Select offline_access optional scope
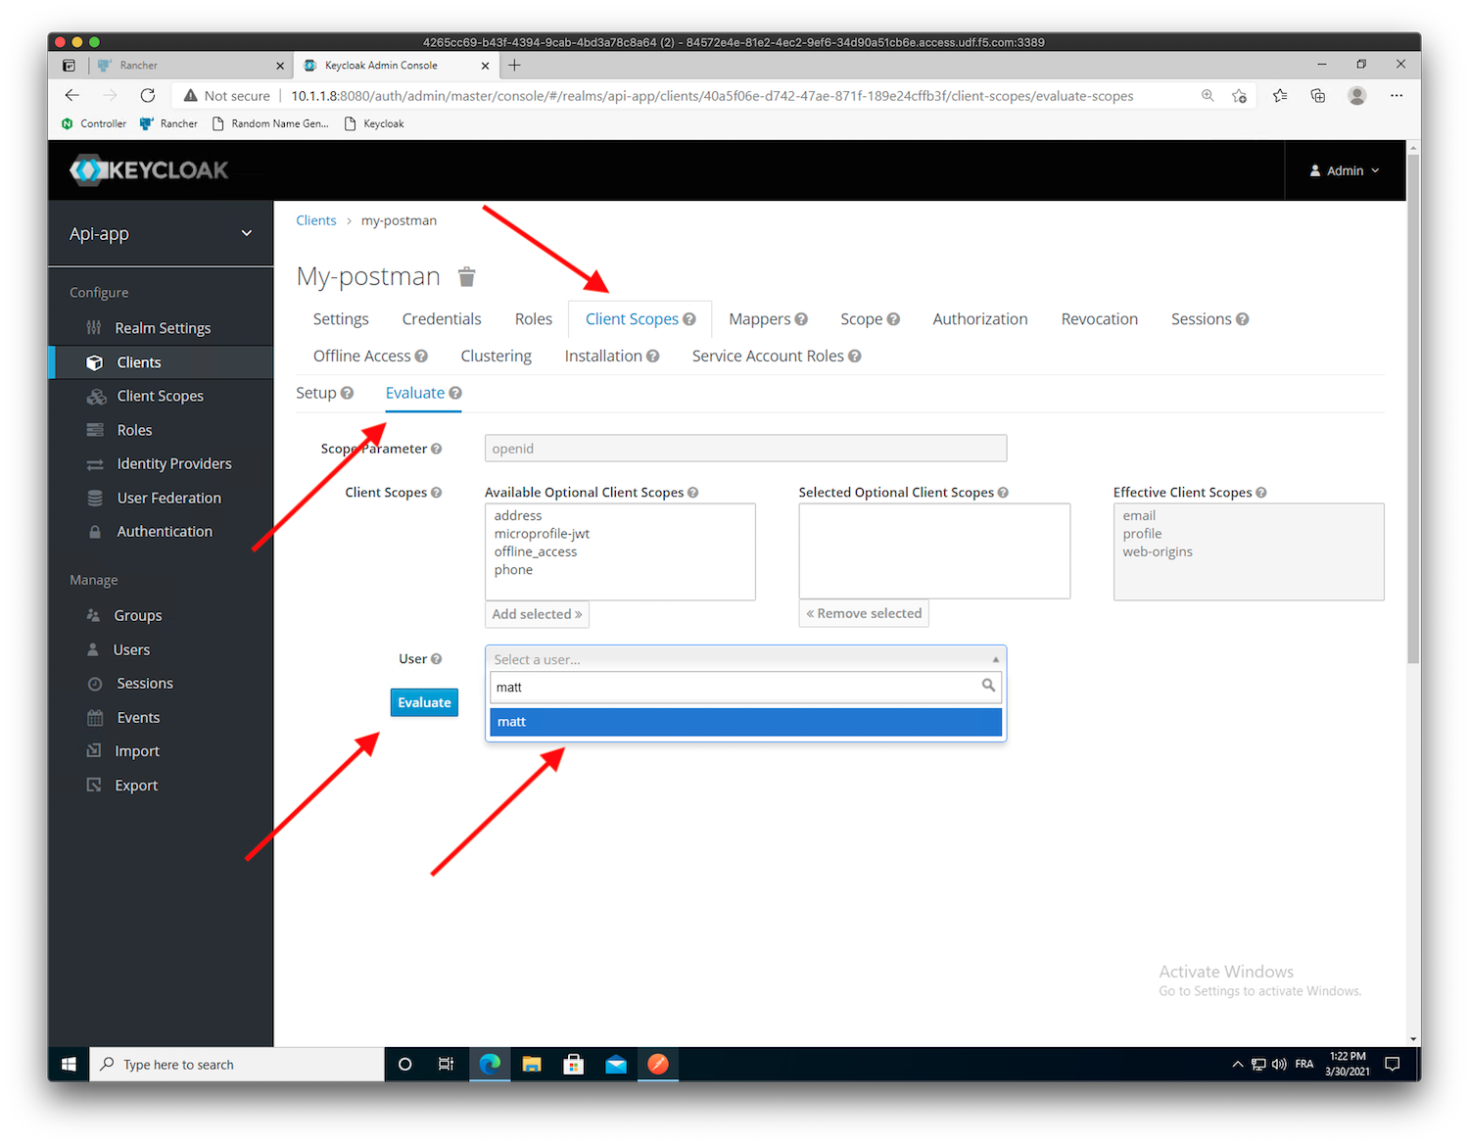Image resolution: width=1469 pixels, height=1145 pixels. pos(536,551)
